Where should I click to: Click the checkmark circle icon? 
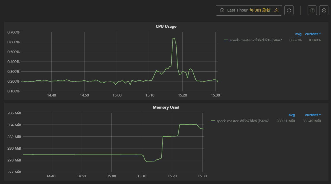(x=324, y=10)
